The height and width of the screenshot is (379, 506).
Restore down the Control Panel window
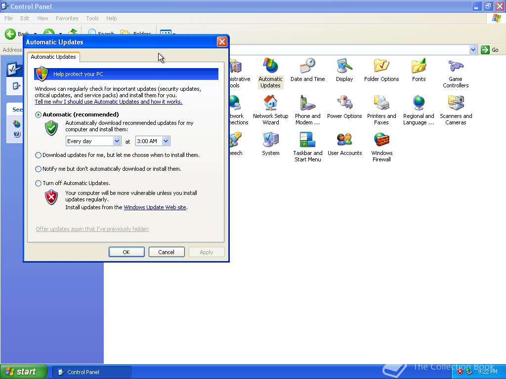click(488, 6)
